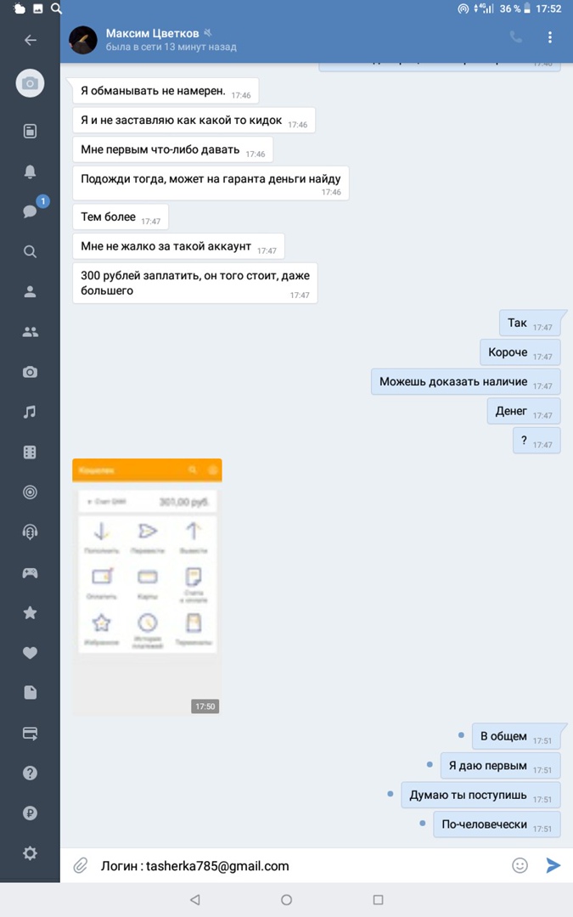
Task: Open the likes heart icon
Action: click(x=30, y=653)
